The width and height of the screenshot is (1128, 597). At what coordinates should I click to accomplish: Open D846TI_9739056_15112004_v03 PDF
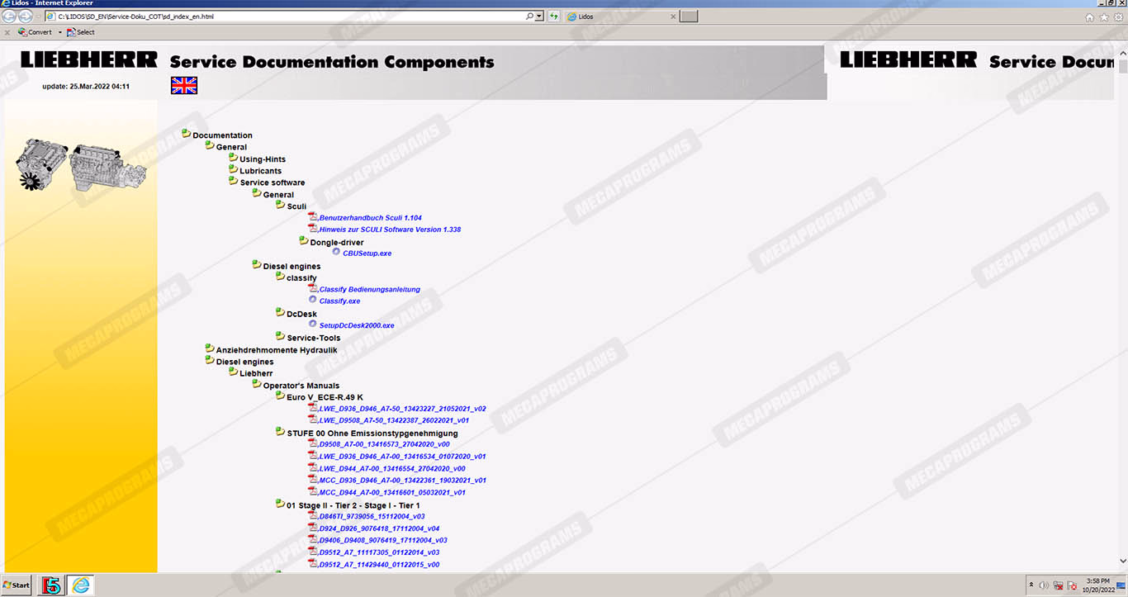[x=372, y=516]
